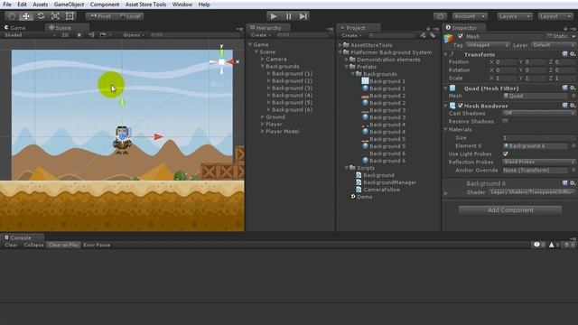Open the Gizmos dropdown

(134, 35)
